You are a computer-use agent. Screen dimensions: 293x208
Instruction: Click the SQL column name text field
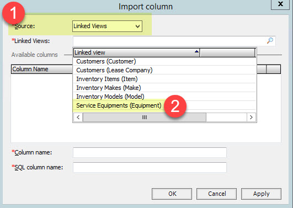coord(150,167)
